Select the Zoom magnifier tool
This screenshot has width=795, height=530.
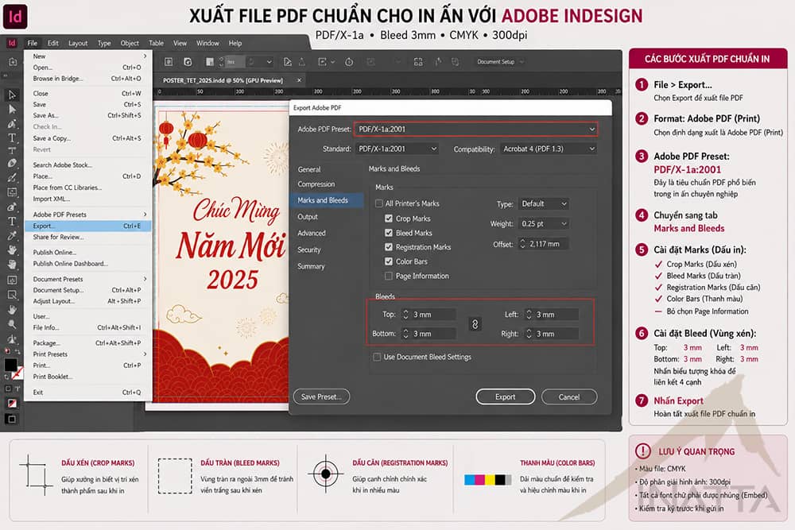(x=12, y=324)
